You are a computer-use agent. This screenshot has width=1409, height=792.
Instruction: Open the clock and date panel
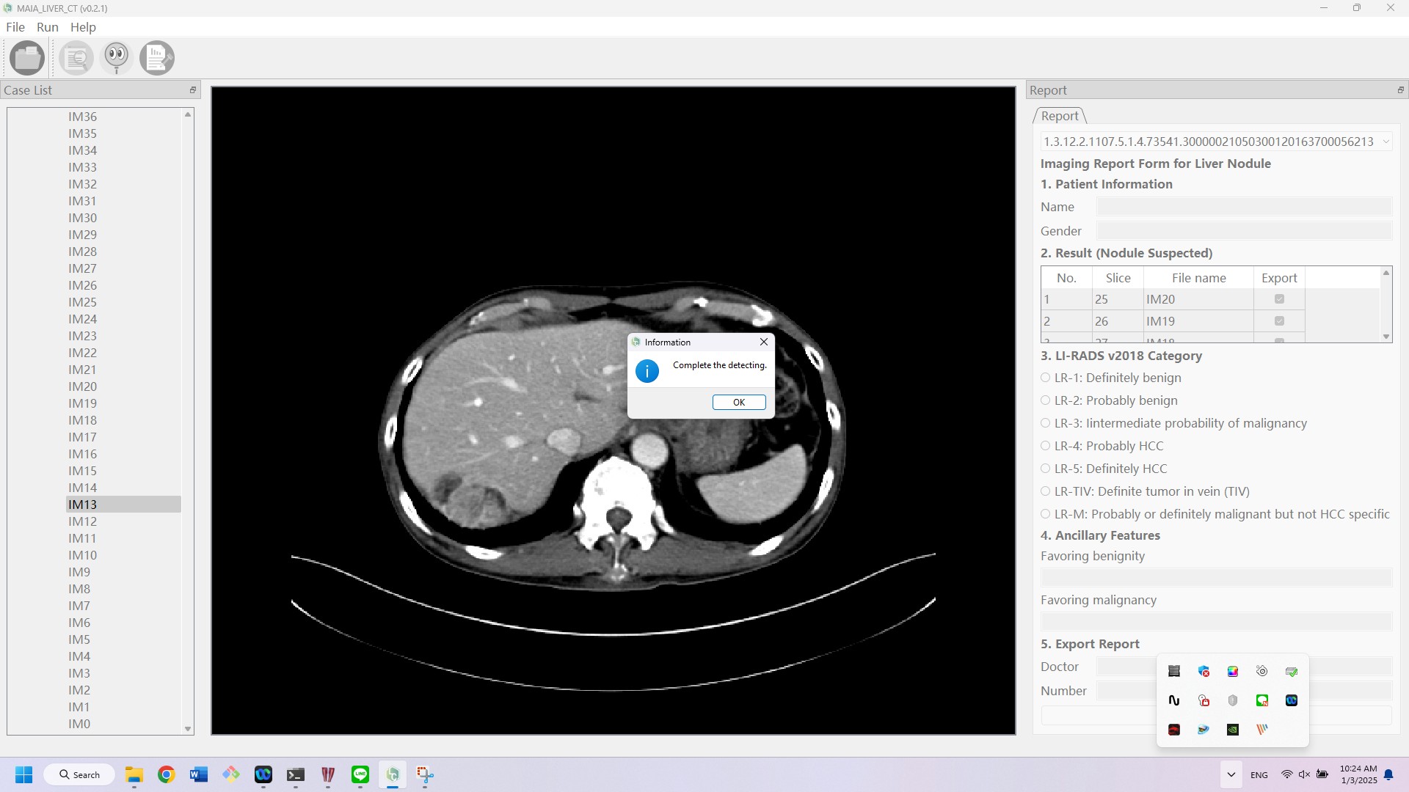click(x=1358, y=774)
